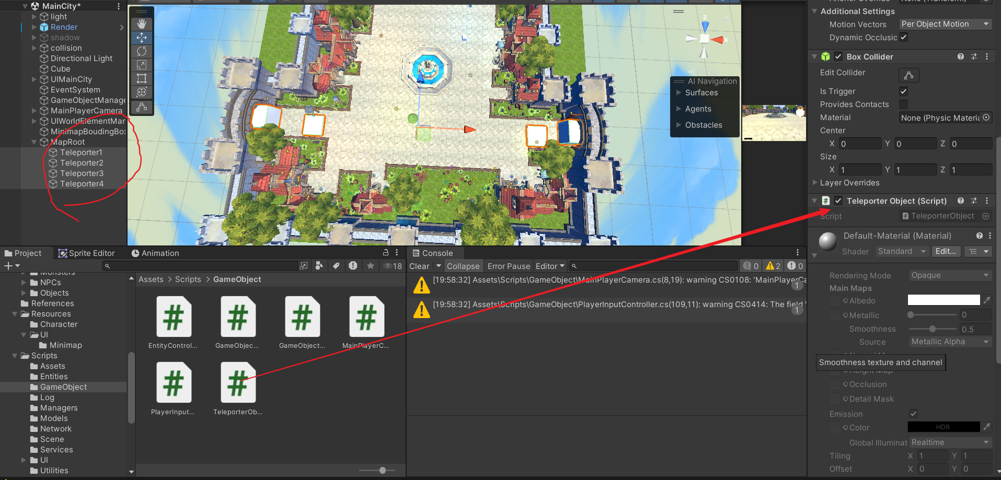This screenshot has height=480, width=1001.
Task: Select the Move tool in scene toolbar
Action: pyautogui.click(x=141, y=38)
